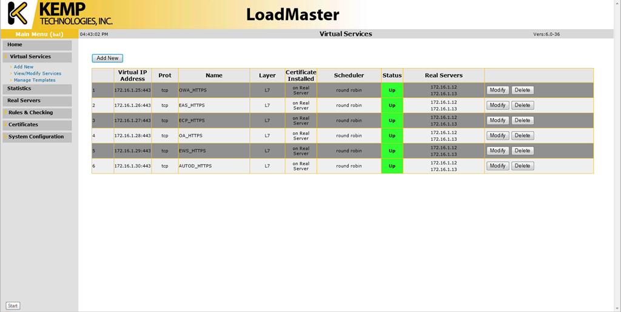621x312 pixels.
Task: Click the Status column header
Action: point(392,75)
